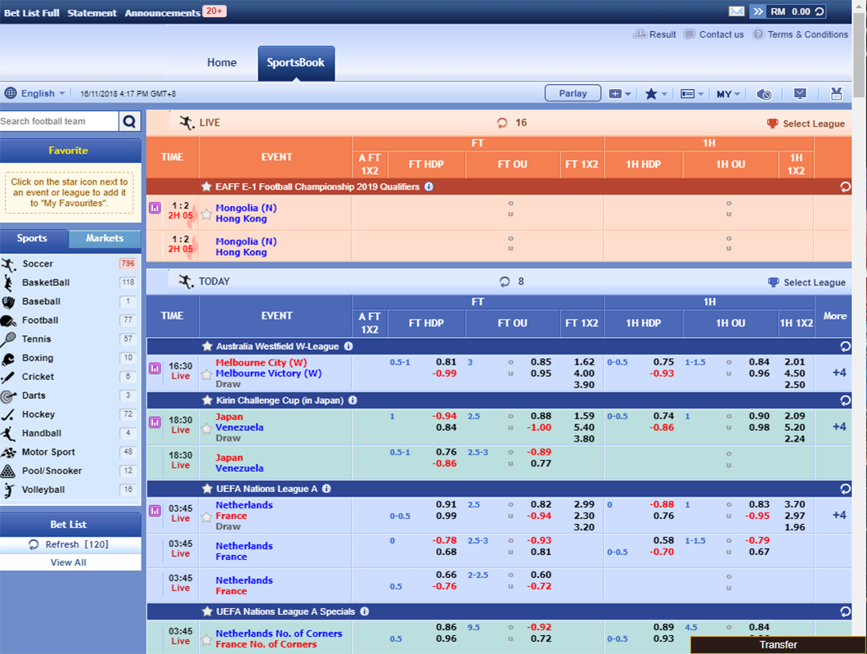The width and height of the screenshot is (867, 654).
Task: Expand the MY odds type dropdown
Action: (x=728, y=94)
